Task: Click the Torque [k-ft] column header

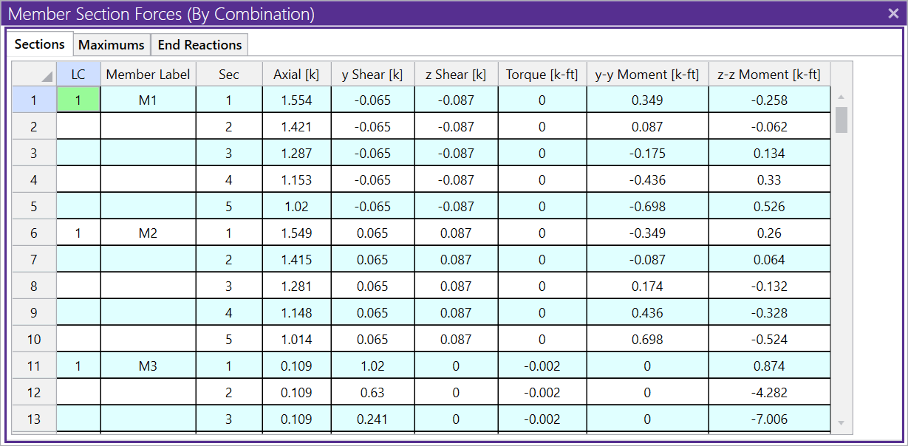Action: coord(542,75)
